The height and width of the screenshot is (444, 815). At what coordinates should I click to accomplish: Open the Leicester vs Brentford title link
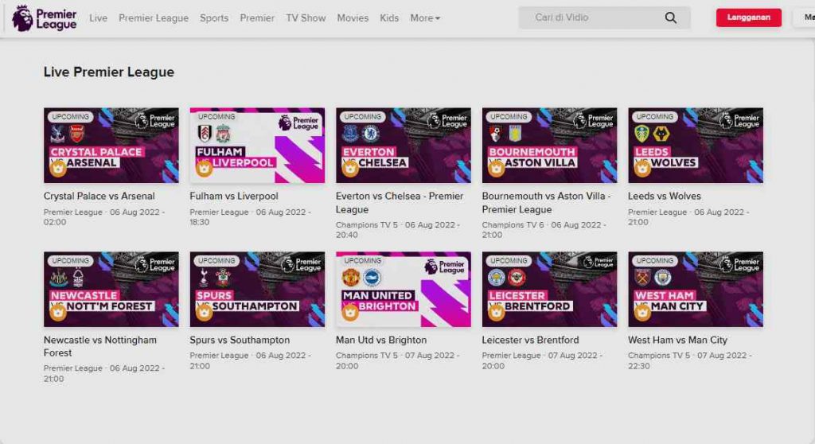pos(530,340)
